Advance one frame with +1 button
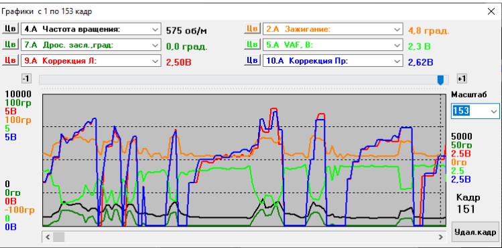The width and height of the screenshot is (502, 248). (462, 79)
